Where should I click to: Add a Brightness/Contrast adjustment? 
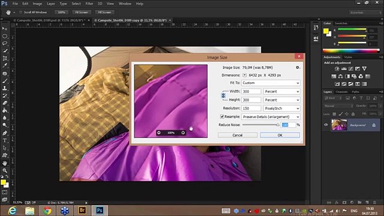tap(337, 69)
